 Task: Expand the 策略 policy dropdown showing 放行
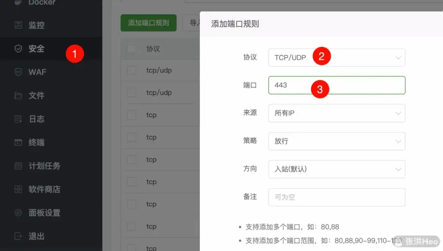[x=337, y=141]
